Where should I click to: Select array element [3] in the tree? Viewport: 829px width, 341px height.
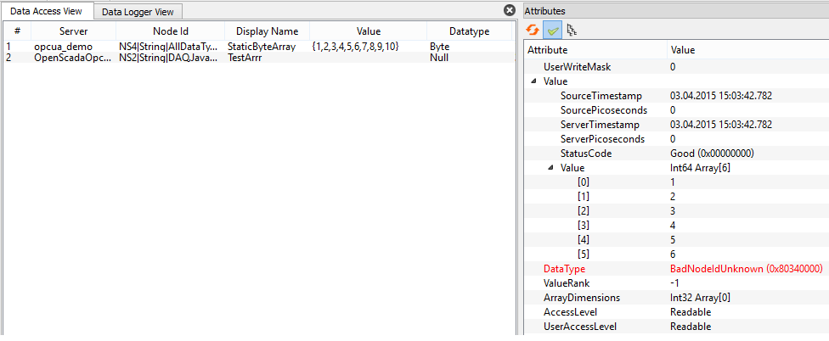pyautogui.click(x=584, y=225)
